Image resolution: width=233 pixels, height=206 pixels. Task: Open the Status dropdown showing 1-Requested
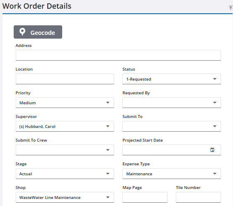[x=172, y=79]
